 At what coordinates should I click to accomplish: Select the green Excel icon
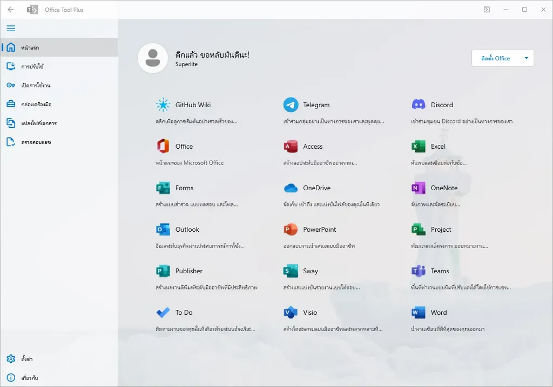[419, 146]
